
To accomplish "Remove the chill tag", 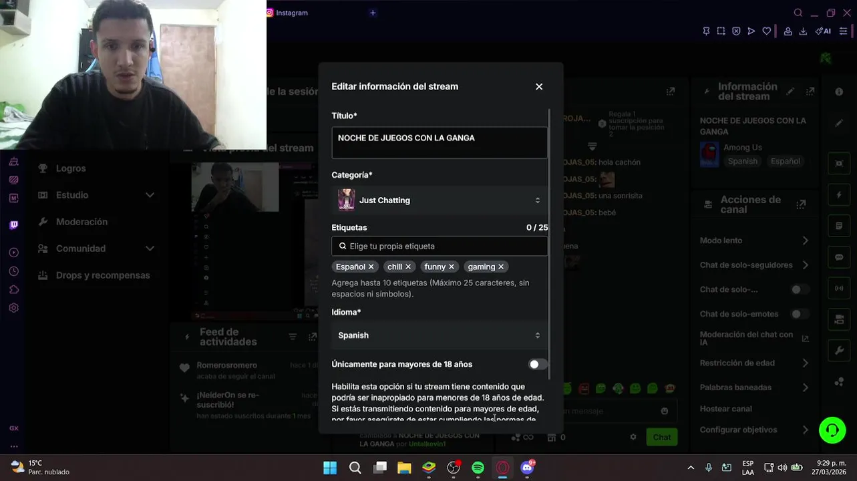I will coord(408,267).
